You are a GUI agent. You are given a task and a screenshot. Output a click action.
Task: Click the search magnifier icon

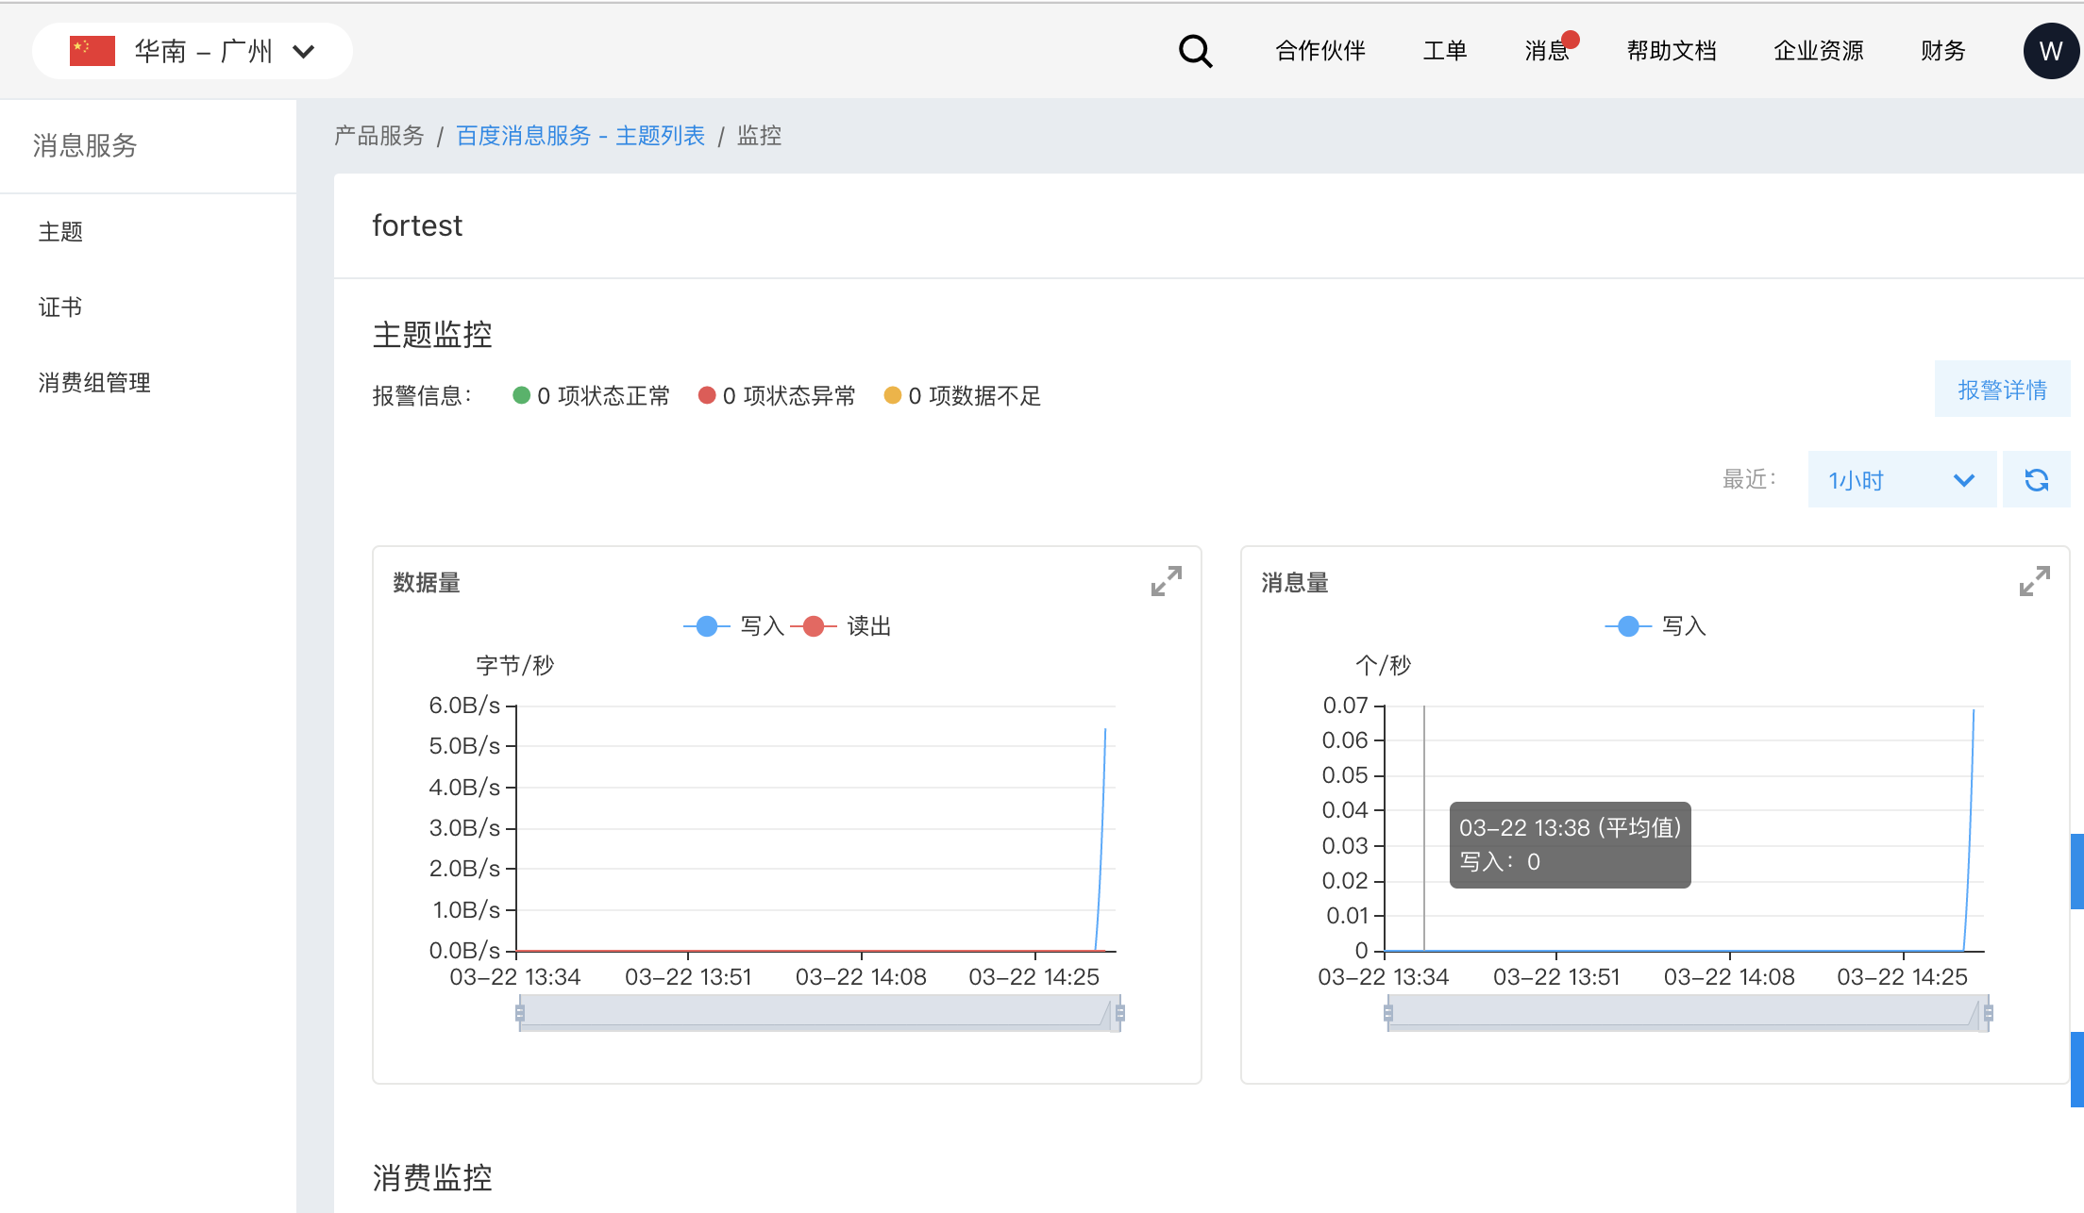tap(1195, 51)
